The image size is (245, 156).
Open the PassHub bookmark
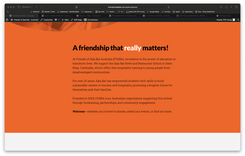tap(35, 12)
